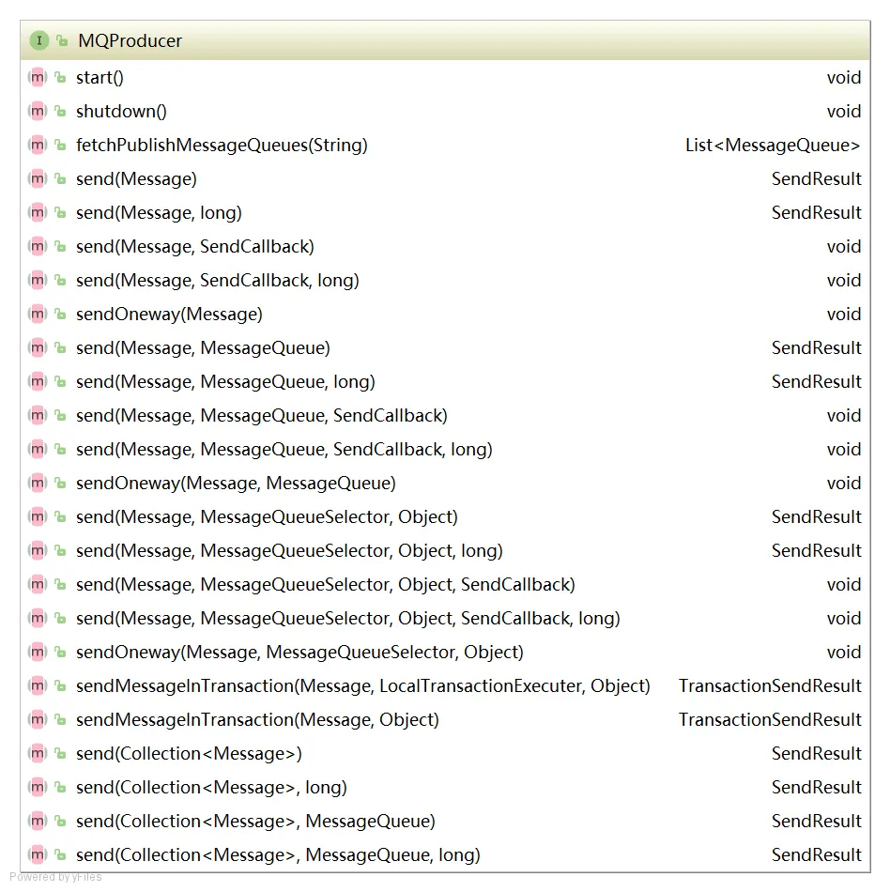Select send(Message, SendCallback) method text
This screenshot has width=890, height=892.
click(x=195, y=246)
